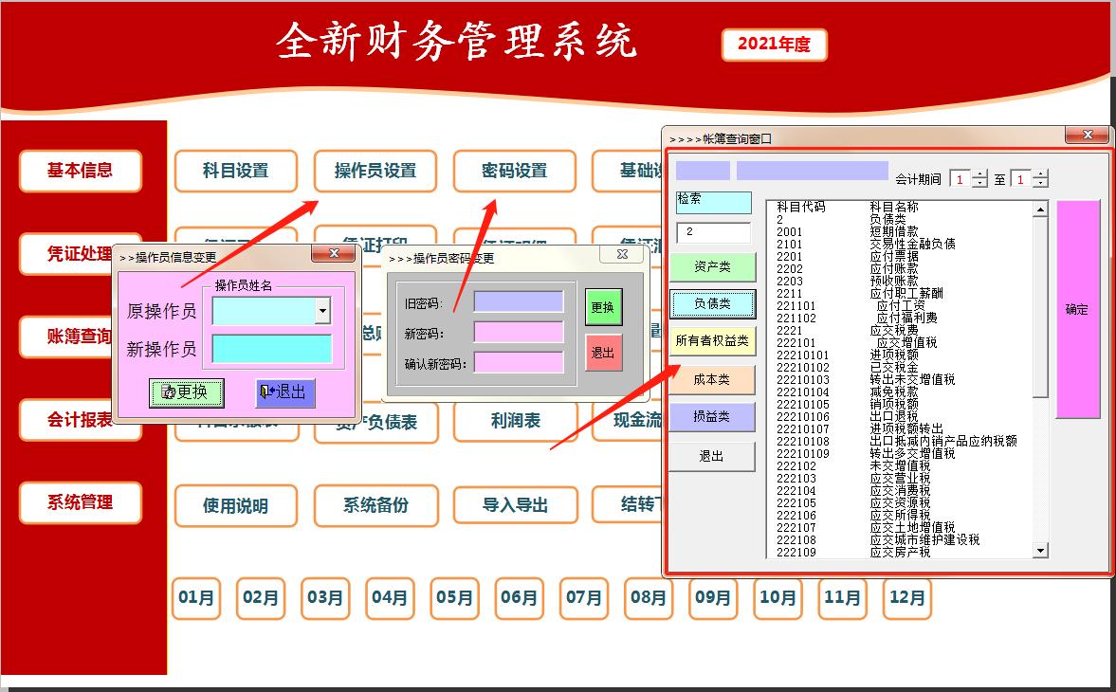Click 更换 in the operator info dialog

[186, 392]
